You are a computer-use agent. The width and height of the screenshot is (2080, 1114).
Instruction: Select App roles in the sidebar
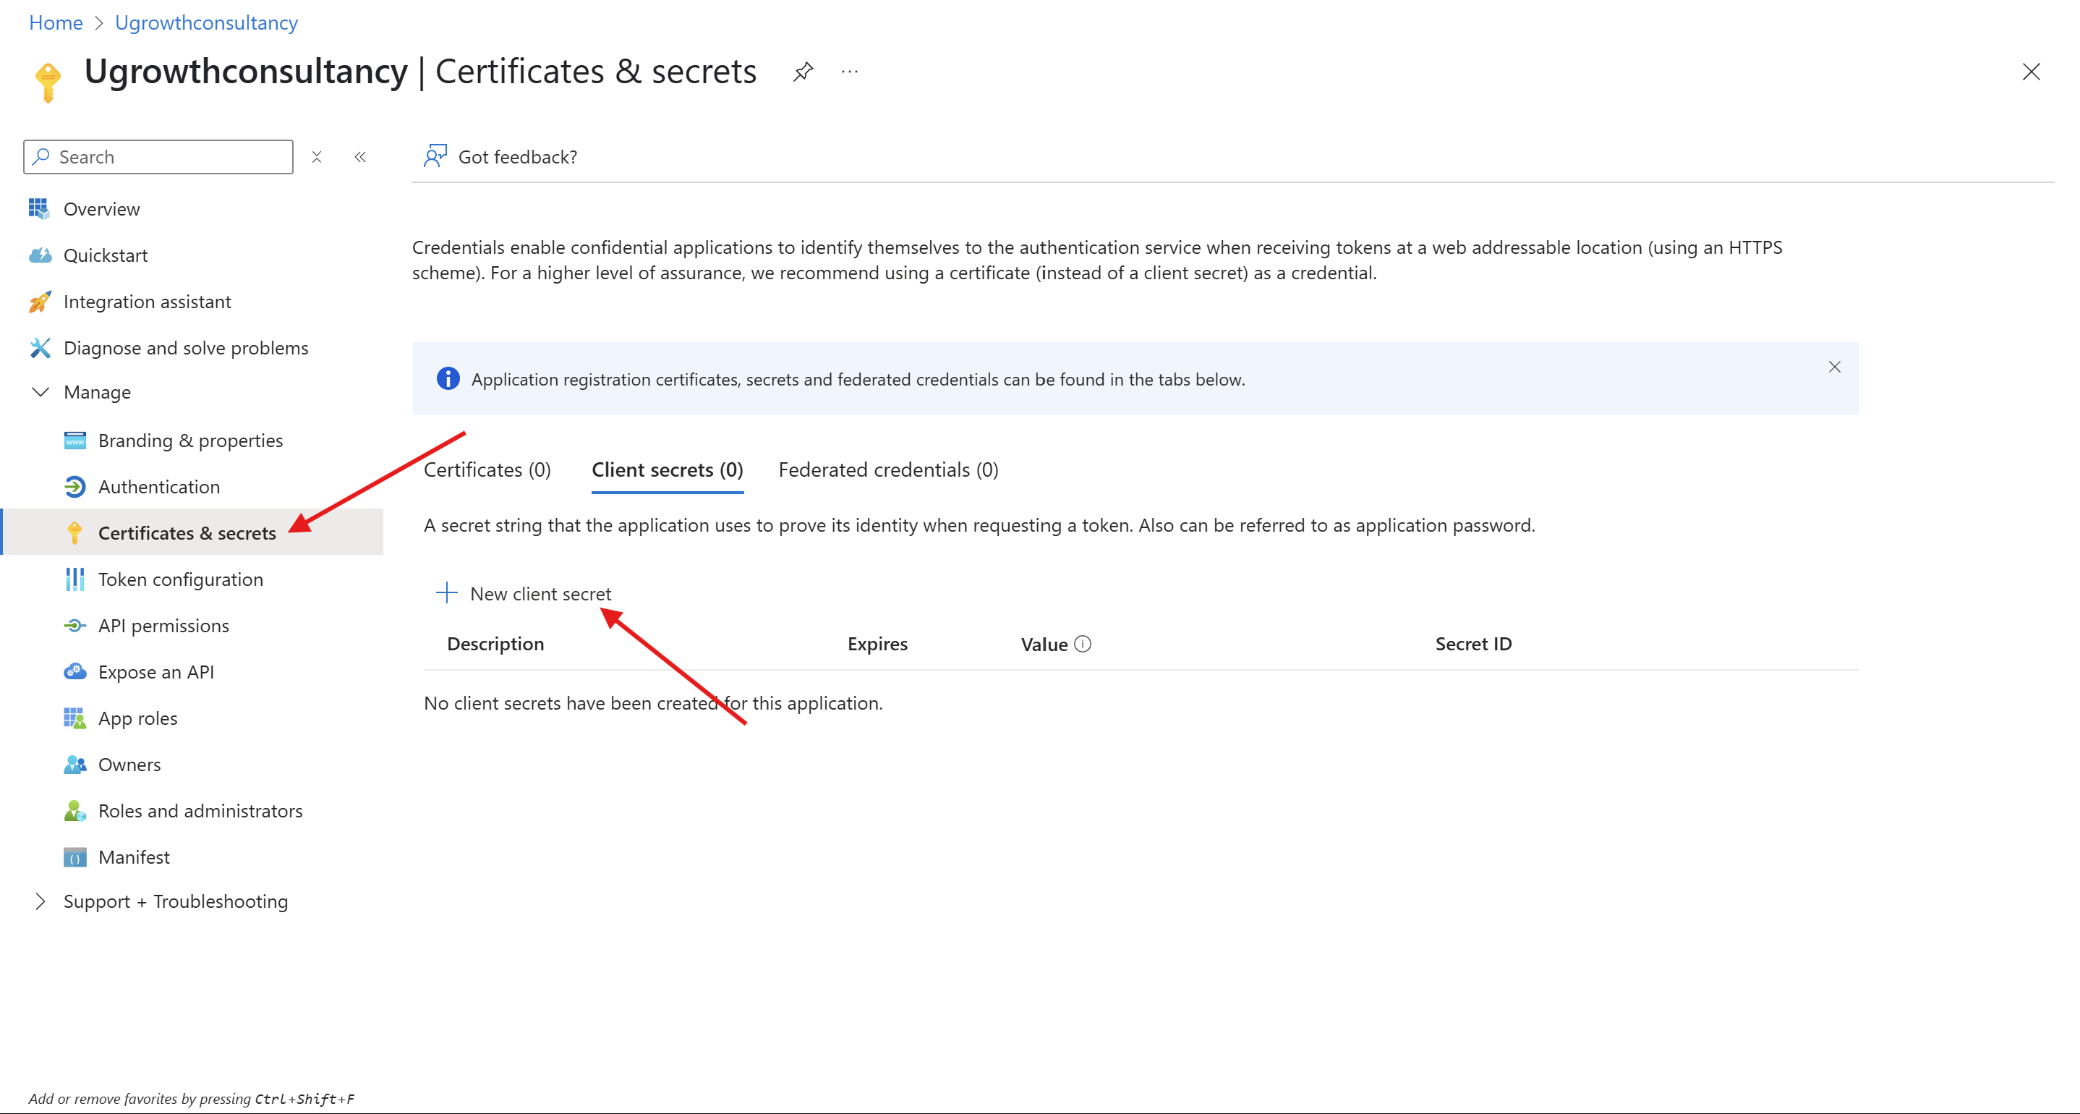[137, 718]
